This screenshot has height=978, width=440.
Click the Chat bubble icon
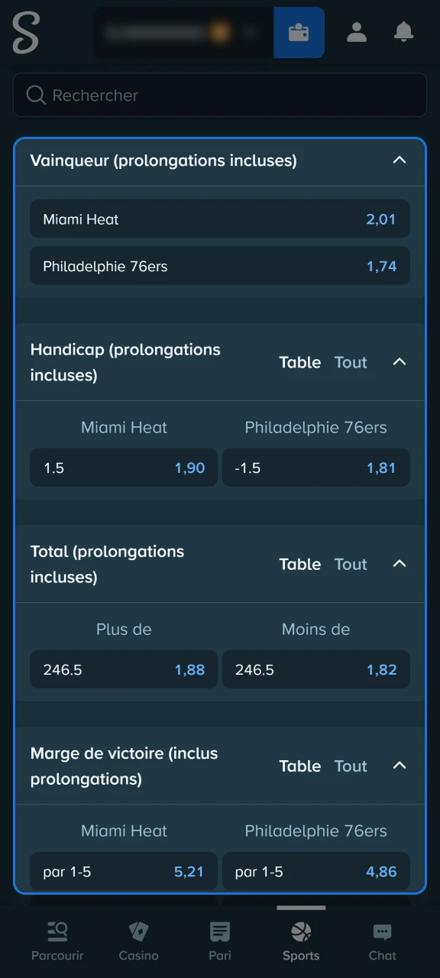click(x=382, y=932)
